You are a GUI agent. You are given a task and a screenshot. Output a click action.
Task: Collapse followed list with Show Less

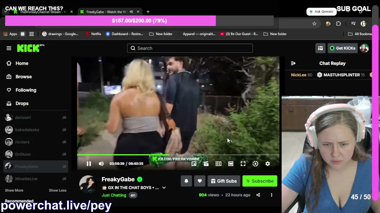tap(58, 190)
